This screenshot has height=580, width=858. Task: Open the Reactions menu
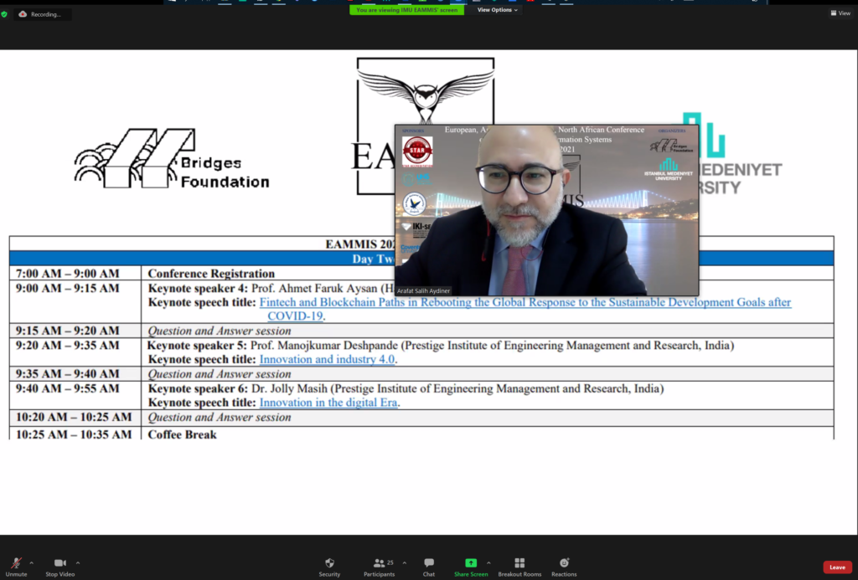(x=564, y=567)
